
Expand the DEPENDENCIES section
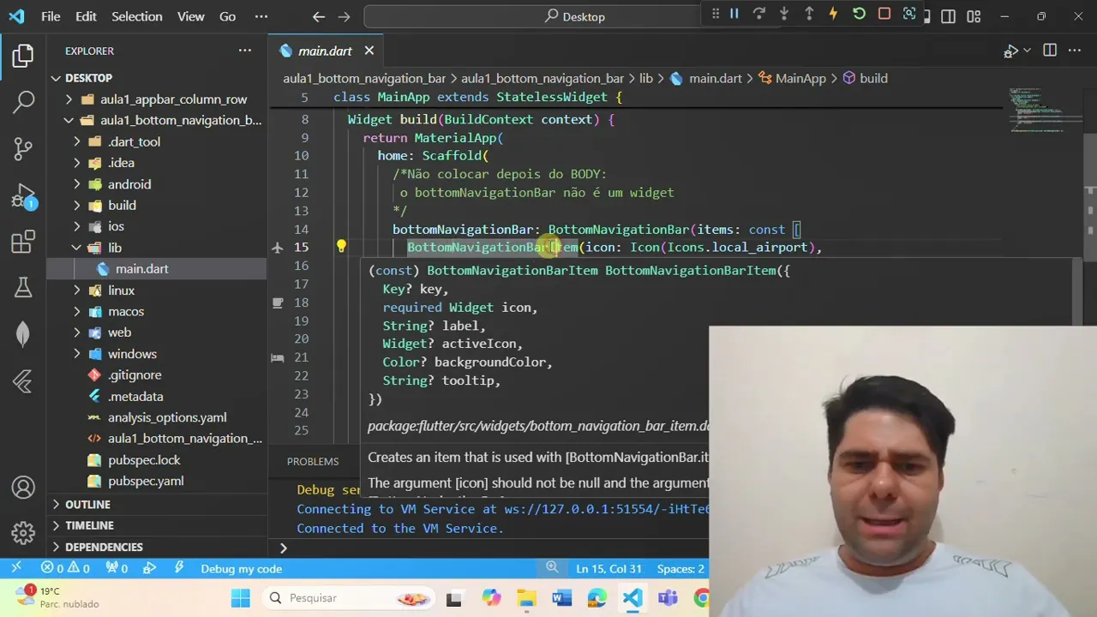156,547
